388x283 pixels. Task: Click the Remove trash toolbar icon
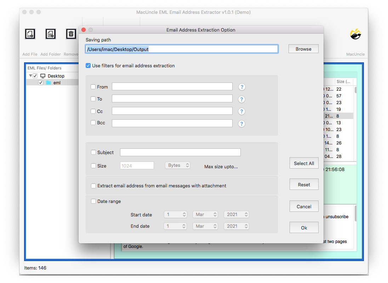[x=71, y=34]
